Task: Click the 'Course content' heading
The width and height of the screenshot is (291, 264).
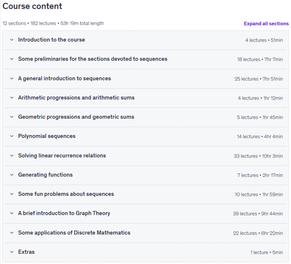Action: (32, 6)
